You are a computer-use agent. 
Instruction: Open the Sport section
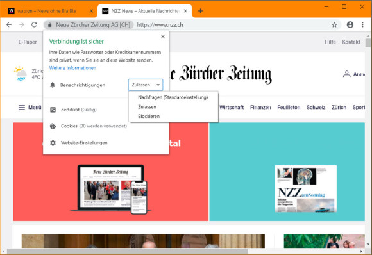coord(359,108)
